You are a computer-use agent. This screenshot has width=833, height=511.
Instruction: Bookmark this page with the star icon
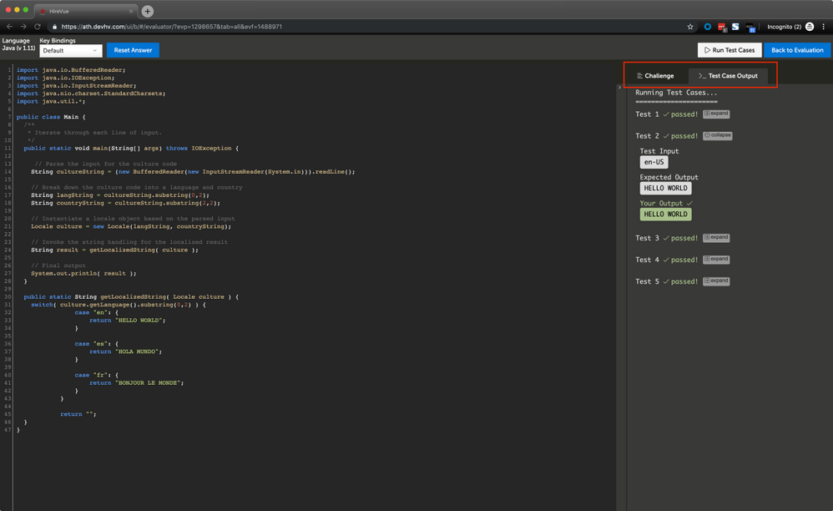point(690,27)
